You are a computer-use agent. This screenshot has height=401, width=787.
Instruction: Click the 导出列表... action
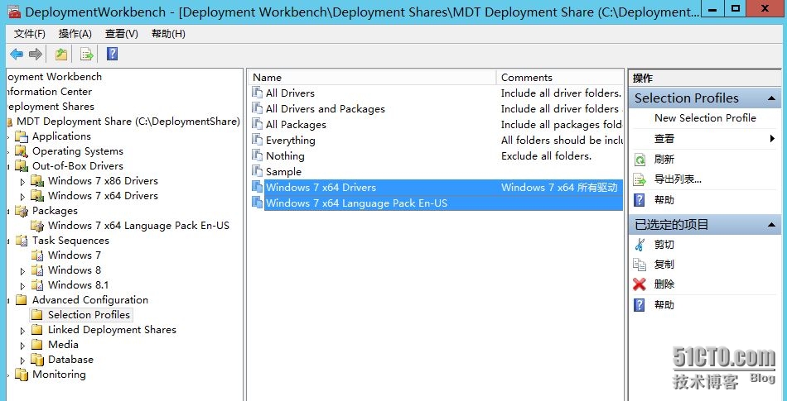coord(678,179)
